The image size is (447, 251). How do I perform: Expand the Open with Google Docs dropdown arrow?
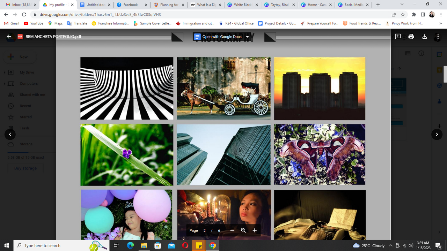[x=247, y=37]
